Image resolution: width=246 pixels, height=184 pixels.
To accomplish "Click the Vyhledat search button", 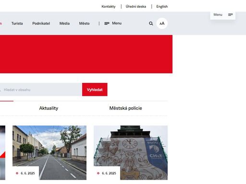I will click(x=95, y=90).
